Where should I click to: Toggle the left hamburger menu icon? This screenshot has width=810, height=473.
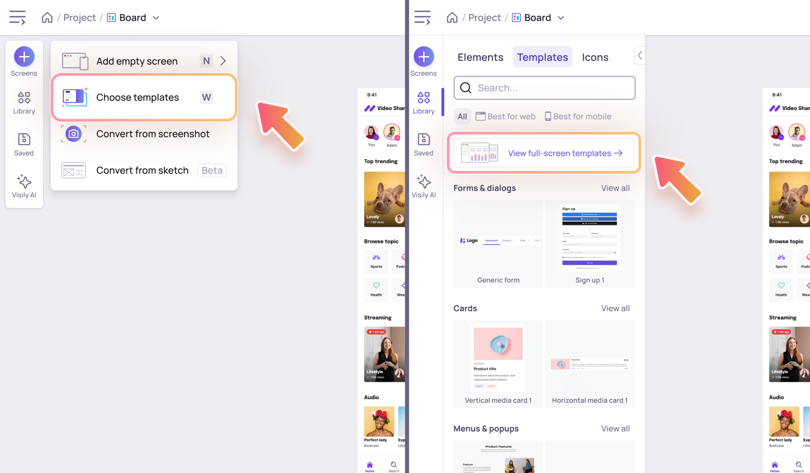pos(17,18)
